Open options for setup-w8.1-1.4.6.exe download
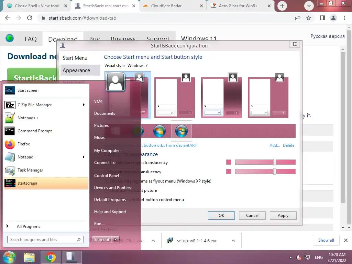This screenshot has height=264, width=352. click(x=233, y=241)
